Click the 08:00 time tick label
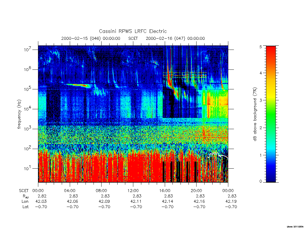Screen dimensions: 304x228 (x=102, y=191)
